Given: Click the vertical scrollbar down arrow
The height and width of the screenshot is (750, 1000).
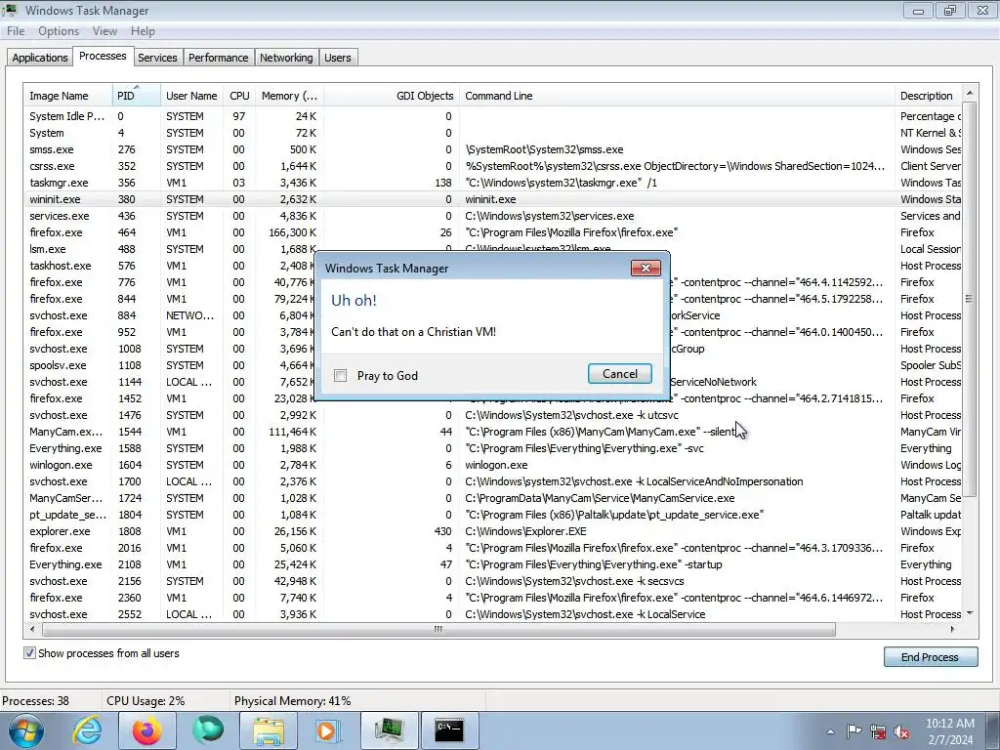Looking at the screenshot, I should pos(970,613).
